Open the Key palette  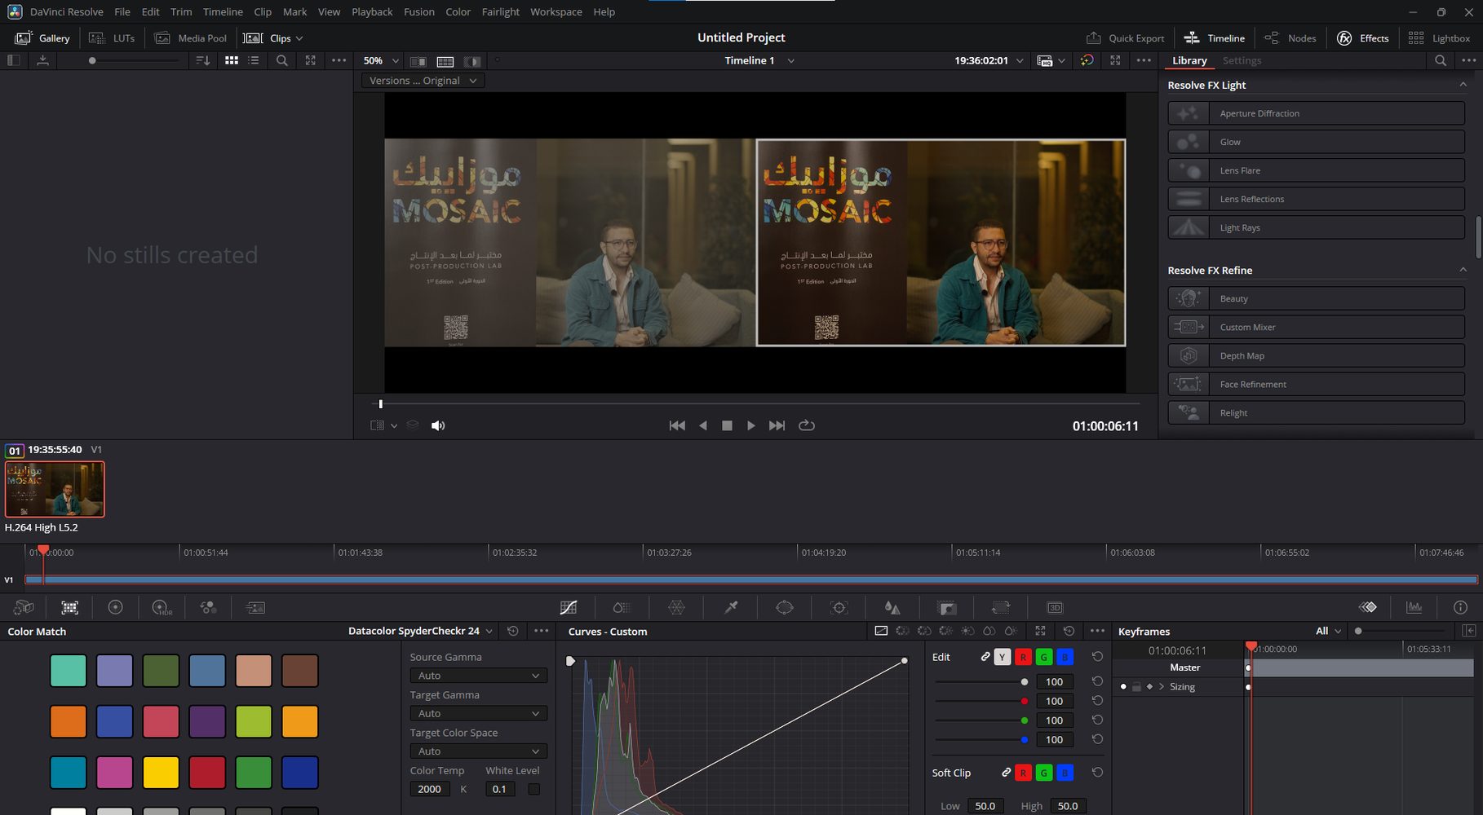946,607
